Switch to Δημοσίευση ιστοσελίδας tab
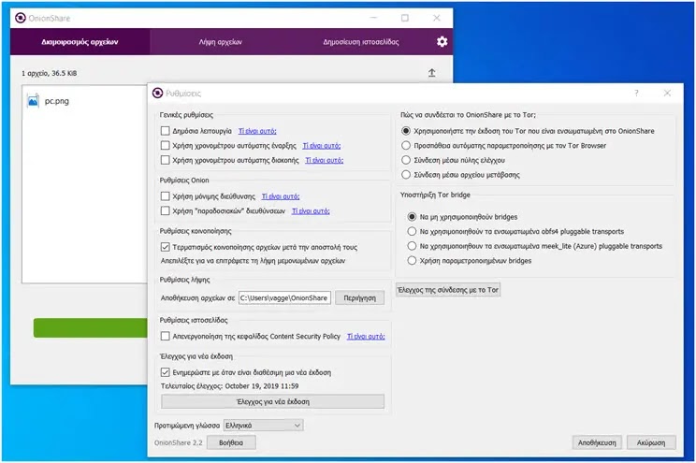 click(361, 42)
